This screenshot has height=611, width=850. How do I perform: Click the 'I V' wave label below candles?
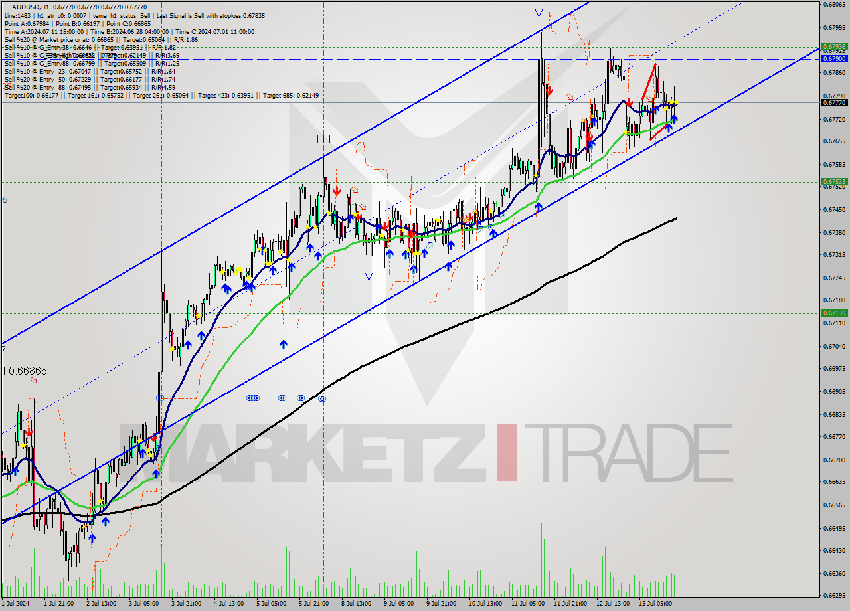coord(366,276)
